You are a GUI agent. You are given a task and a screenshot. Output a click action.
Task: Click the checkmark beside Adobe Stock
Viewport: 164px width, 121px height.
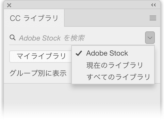pyautogui.click(x=79, y=53)
